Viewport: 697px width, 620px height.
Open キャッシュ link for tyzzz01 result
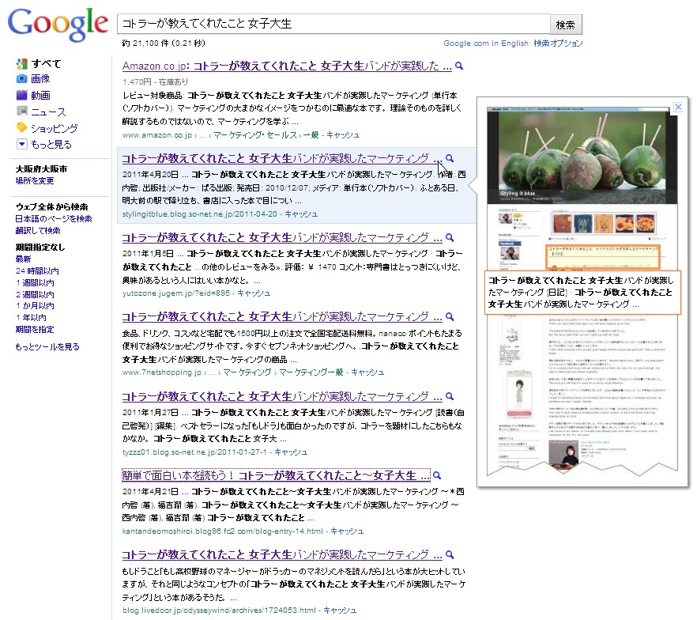tap(291, 452)
